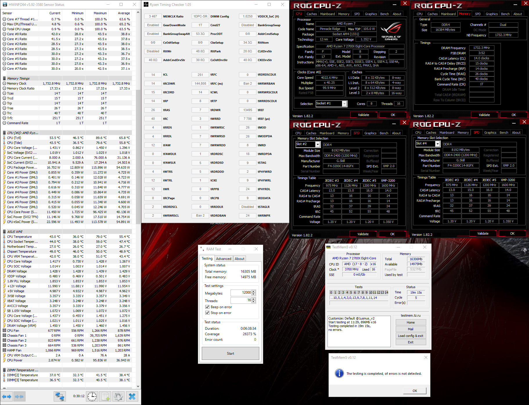This screenshot has width=529, height=405.
Task: Decrease Megabytes with the spinner down arrow
Action: point(253,294)
